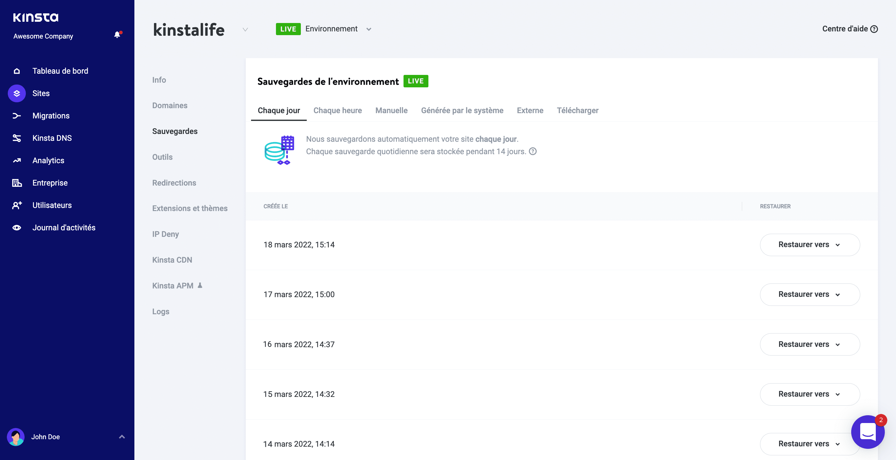Viewport: 896px width, 460px height.
Task: Select the Analytics chart icon
Action: click(16, 160)
